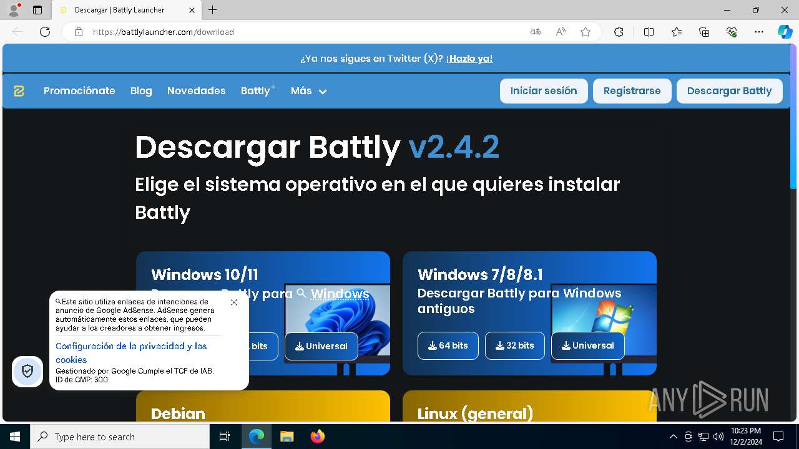Open Windows Start menu
Viewport: 799px width, 449px height.
(15, 437)
